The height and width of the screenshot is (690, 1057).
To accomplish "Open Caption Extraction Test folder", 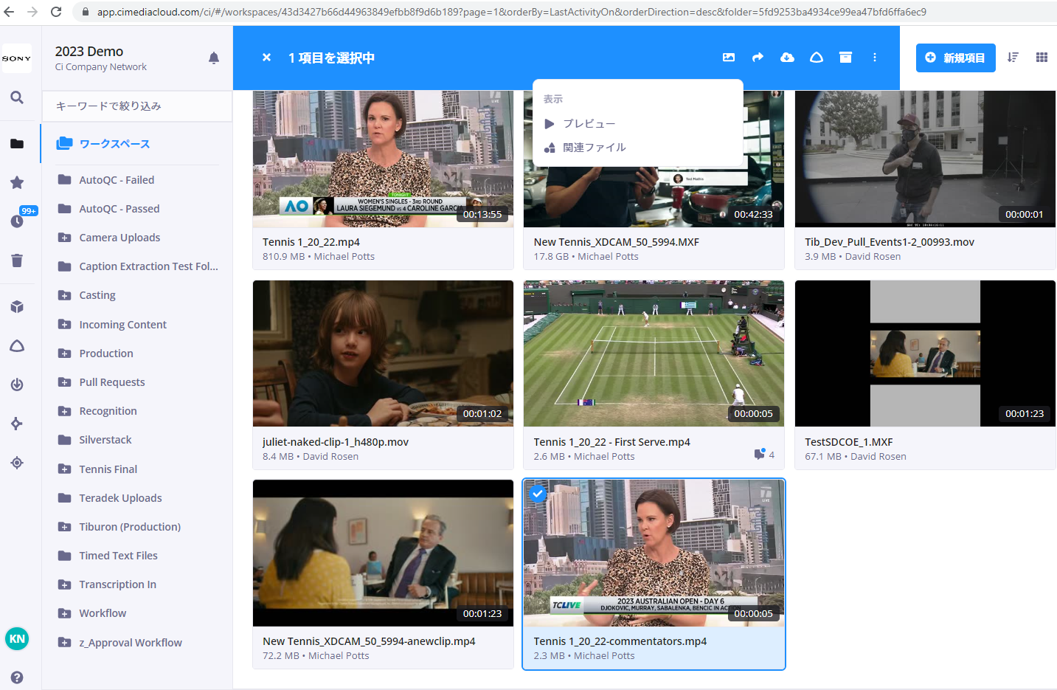I will pyautogui.click(x=148, y=266).
